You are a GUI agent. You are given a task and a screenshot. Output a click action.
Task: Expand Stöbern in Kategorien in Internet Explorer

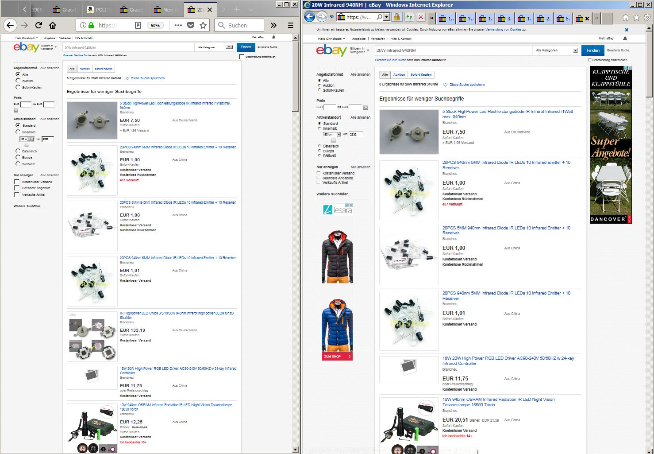359,50
